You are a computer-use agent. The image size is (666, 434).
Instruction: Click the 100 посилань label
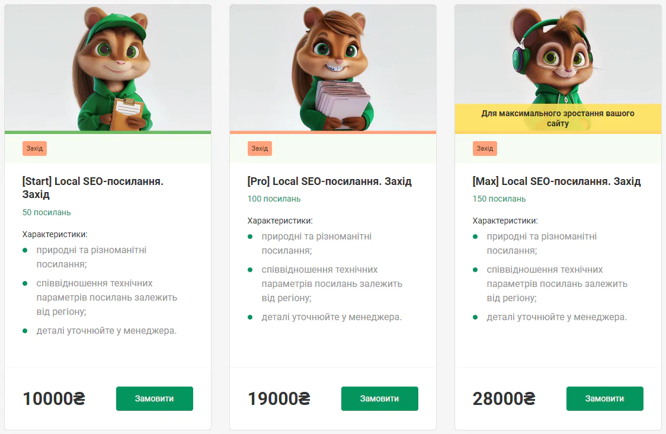pos(274,199)
